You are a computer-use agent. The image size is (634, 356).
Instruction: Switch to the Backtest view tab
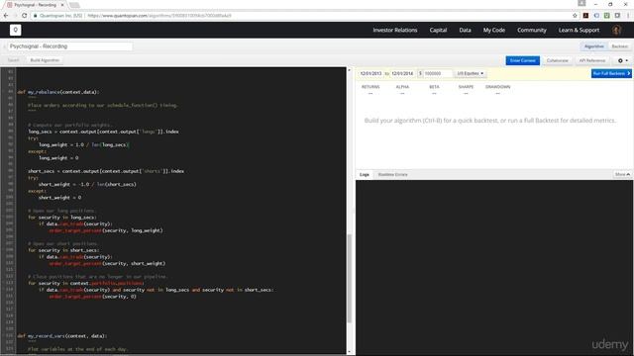click(619, 46)
